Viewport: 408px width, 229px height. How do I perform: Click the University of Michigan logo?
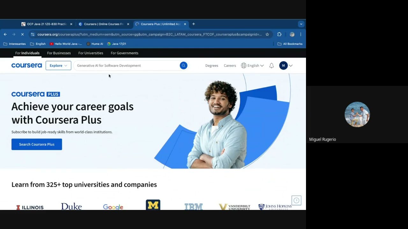pos(153,205)
